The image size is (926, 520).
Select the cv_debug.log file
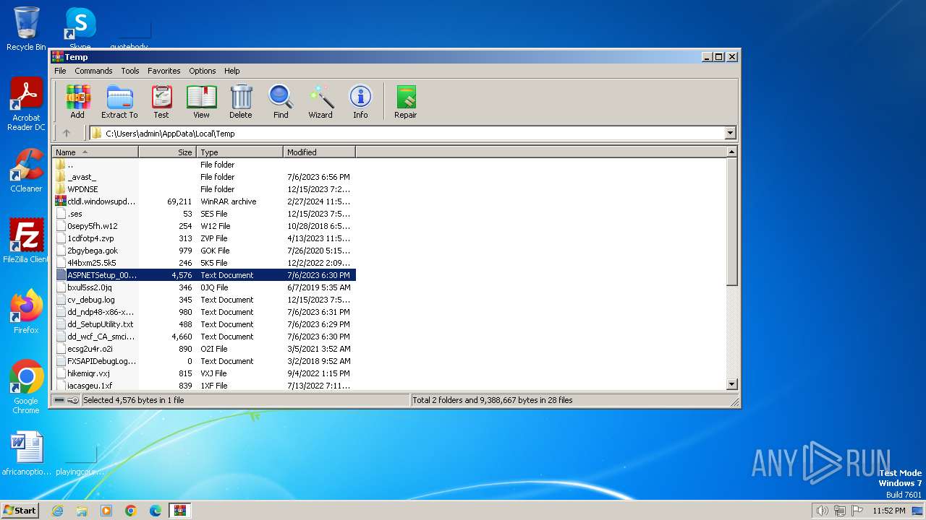tap(204, 300)
